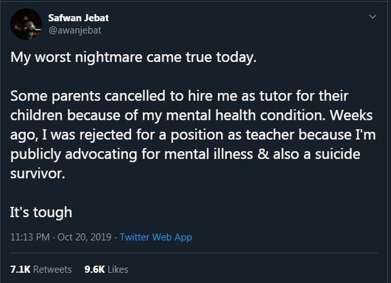The height and width of the screenshot is (283, 391).
Task: Click the @awanjebat handle
Action: [x=74, y=30]
